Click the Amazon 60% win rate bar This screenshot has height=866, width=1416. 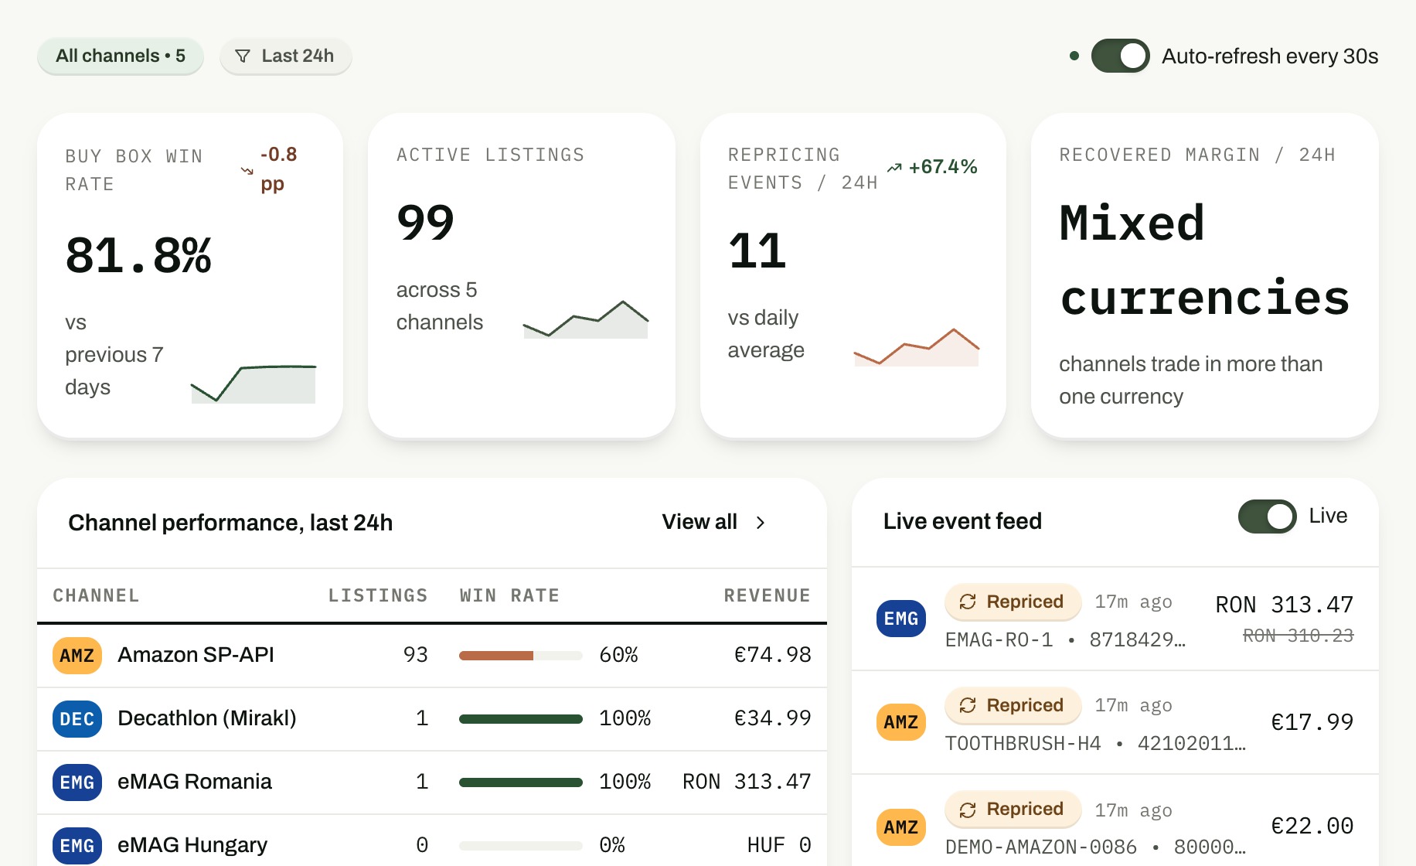point(521,656)
